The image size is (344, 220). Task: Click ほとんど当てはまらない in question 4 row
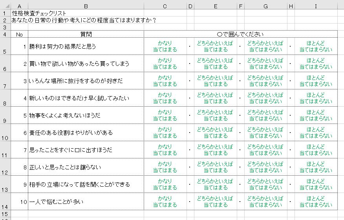pyautogui.click(x=316, y=98)
